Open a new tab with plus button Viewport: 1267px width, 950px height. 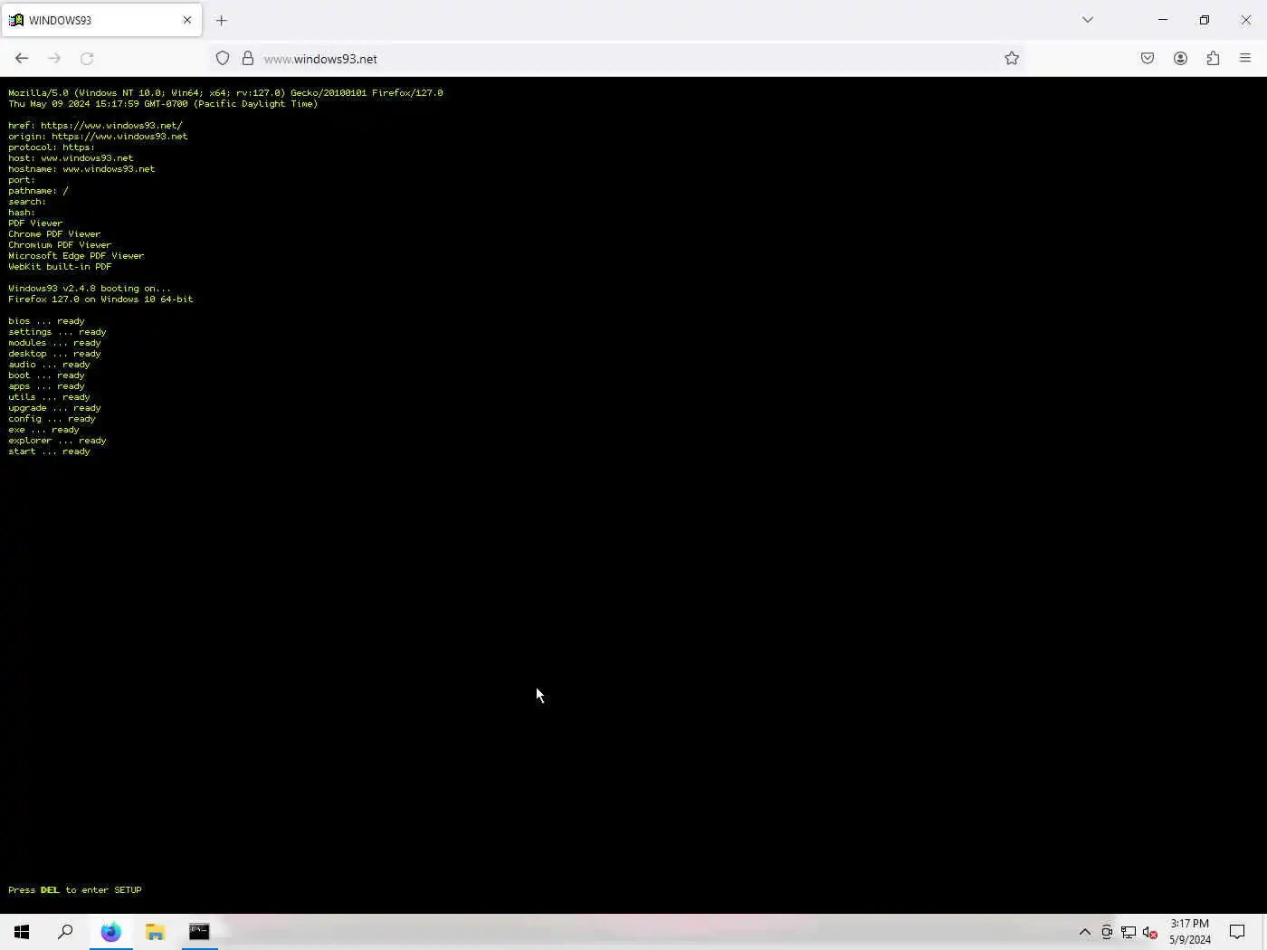coord(222,20)
